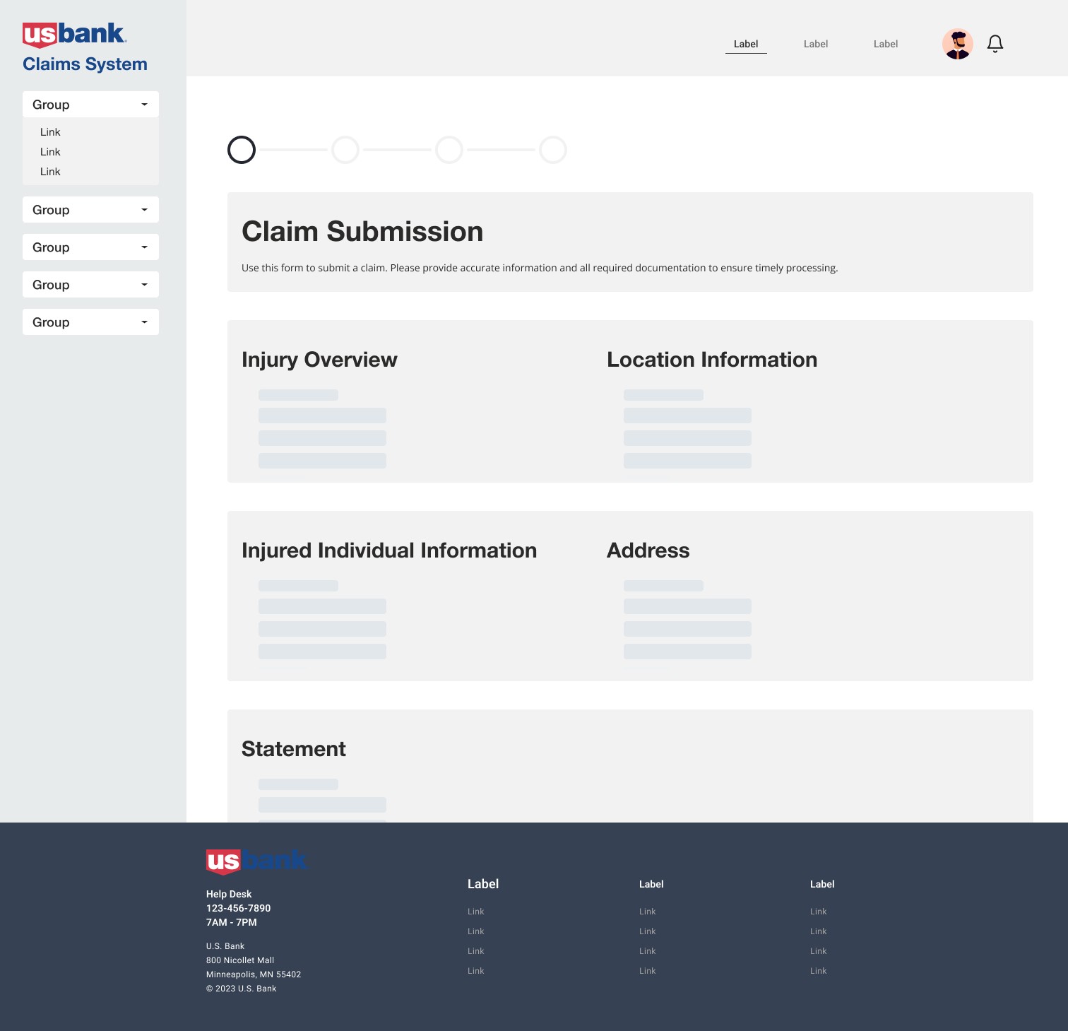This screenshot has width=1068, height=1031.
Task: Open last Link in footer first column
Action: [x=476, y=971]
